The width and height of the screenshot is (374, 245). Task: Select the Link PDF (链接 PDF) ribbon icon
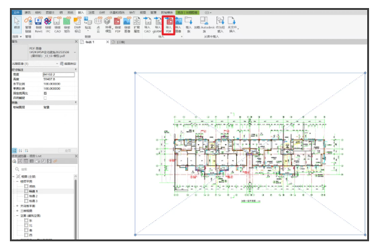point(118,25)
